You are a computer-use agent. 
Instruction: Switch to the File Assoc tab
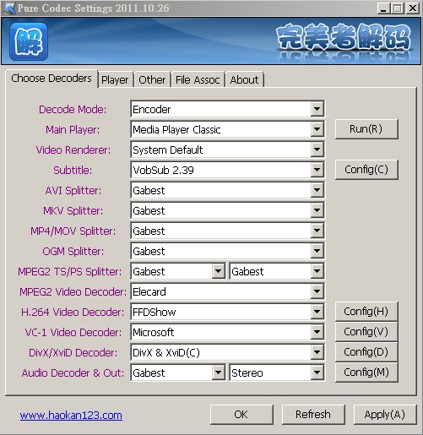coord(198,79)
